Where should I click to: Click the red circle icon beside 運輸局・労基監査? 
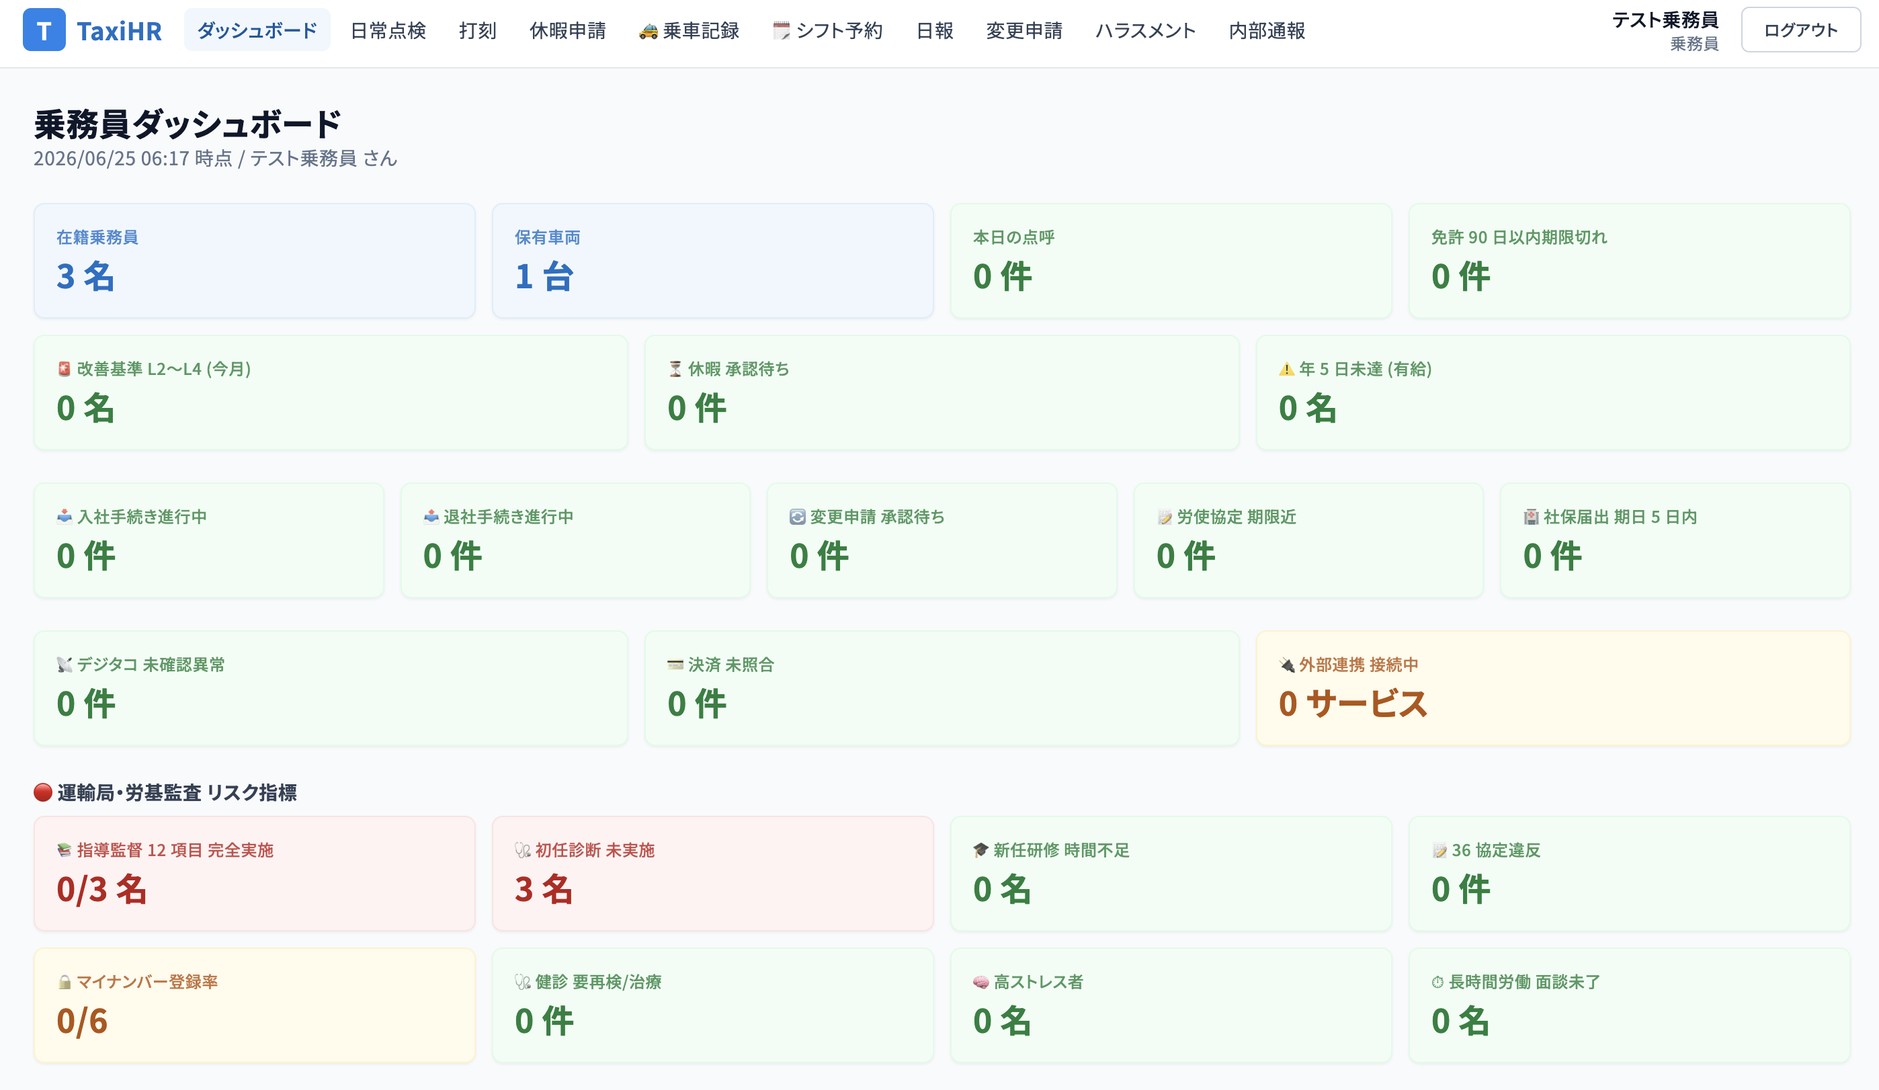tap(43, 792)
